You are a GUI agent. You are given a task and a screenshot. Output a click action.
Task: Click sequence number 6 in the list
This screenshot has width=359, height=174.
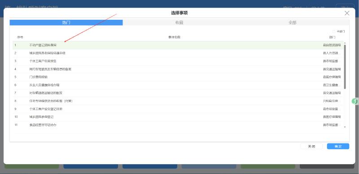tap(15, 85)
